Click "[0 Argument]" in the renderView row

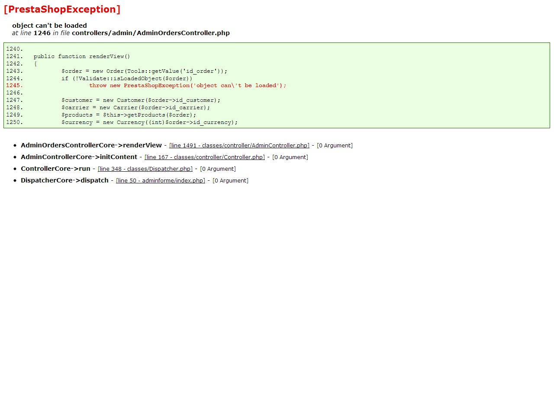click(x=335, y=146)
